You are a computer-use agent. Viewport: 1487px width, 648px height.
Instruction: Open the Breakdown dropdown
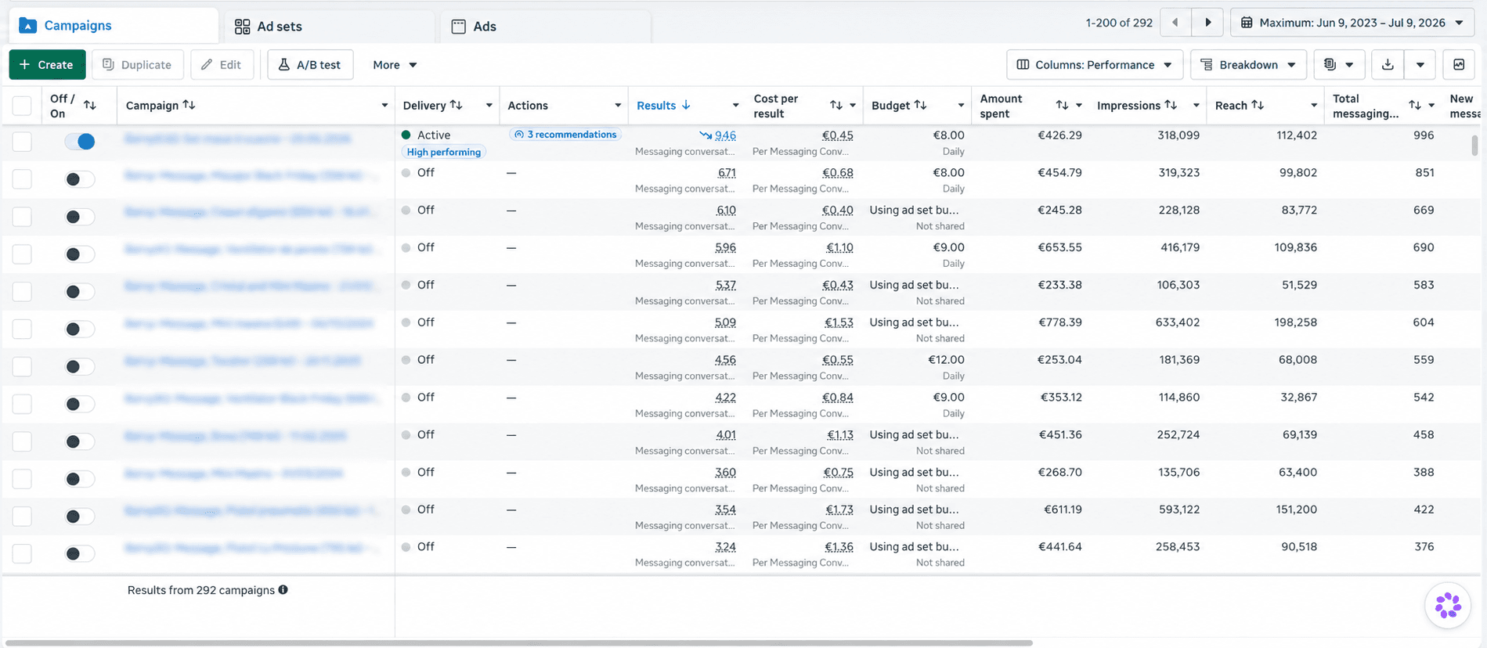click(x=1248, y=65)
